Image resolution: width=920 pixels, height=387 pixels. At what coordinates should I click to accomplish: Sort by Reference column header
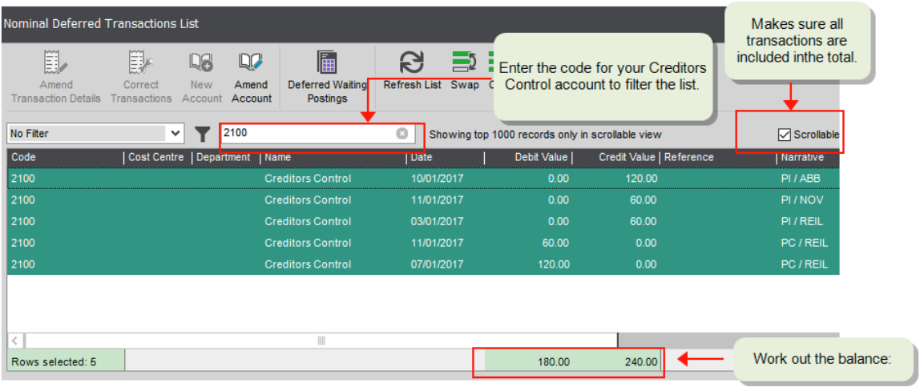point(718,157)
